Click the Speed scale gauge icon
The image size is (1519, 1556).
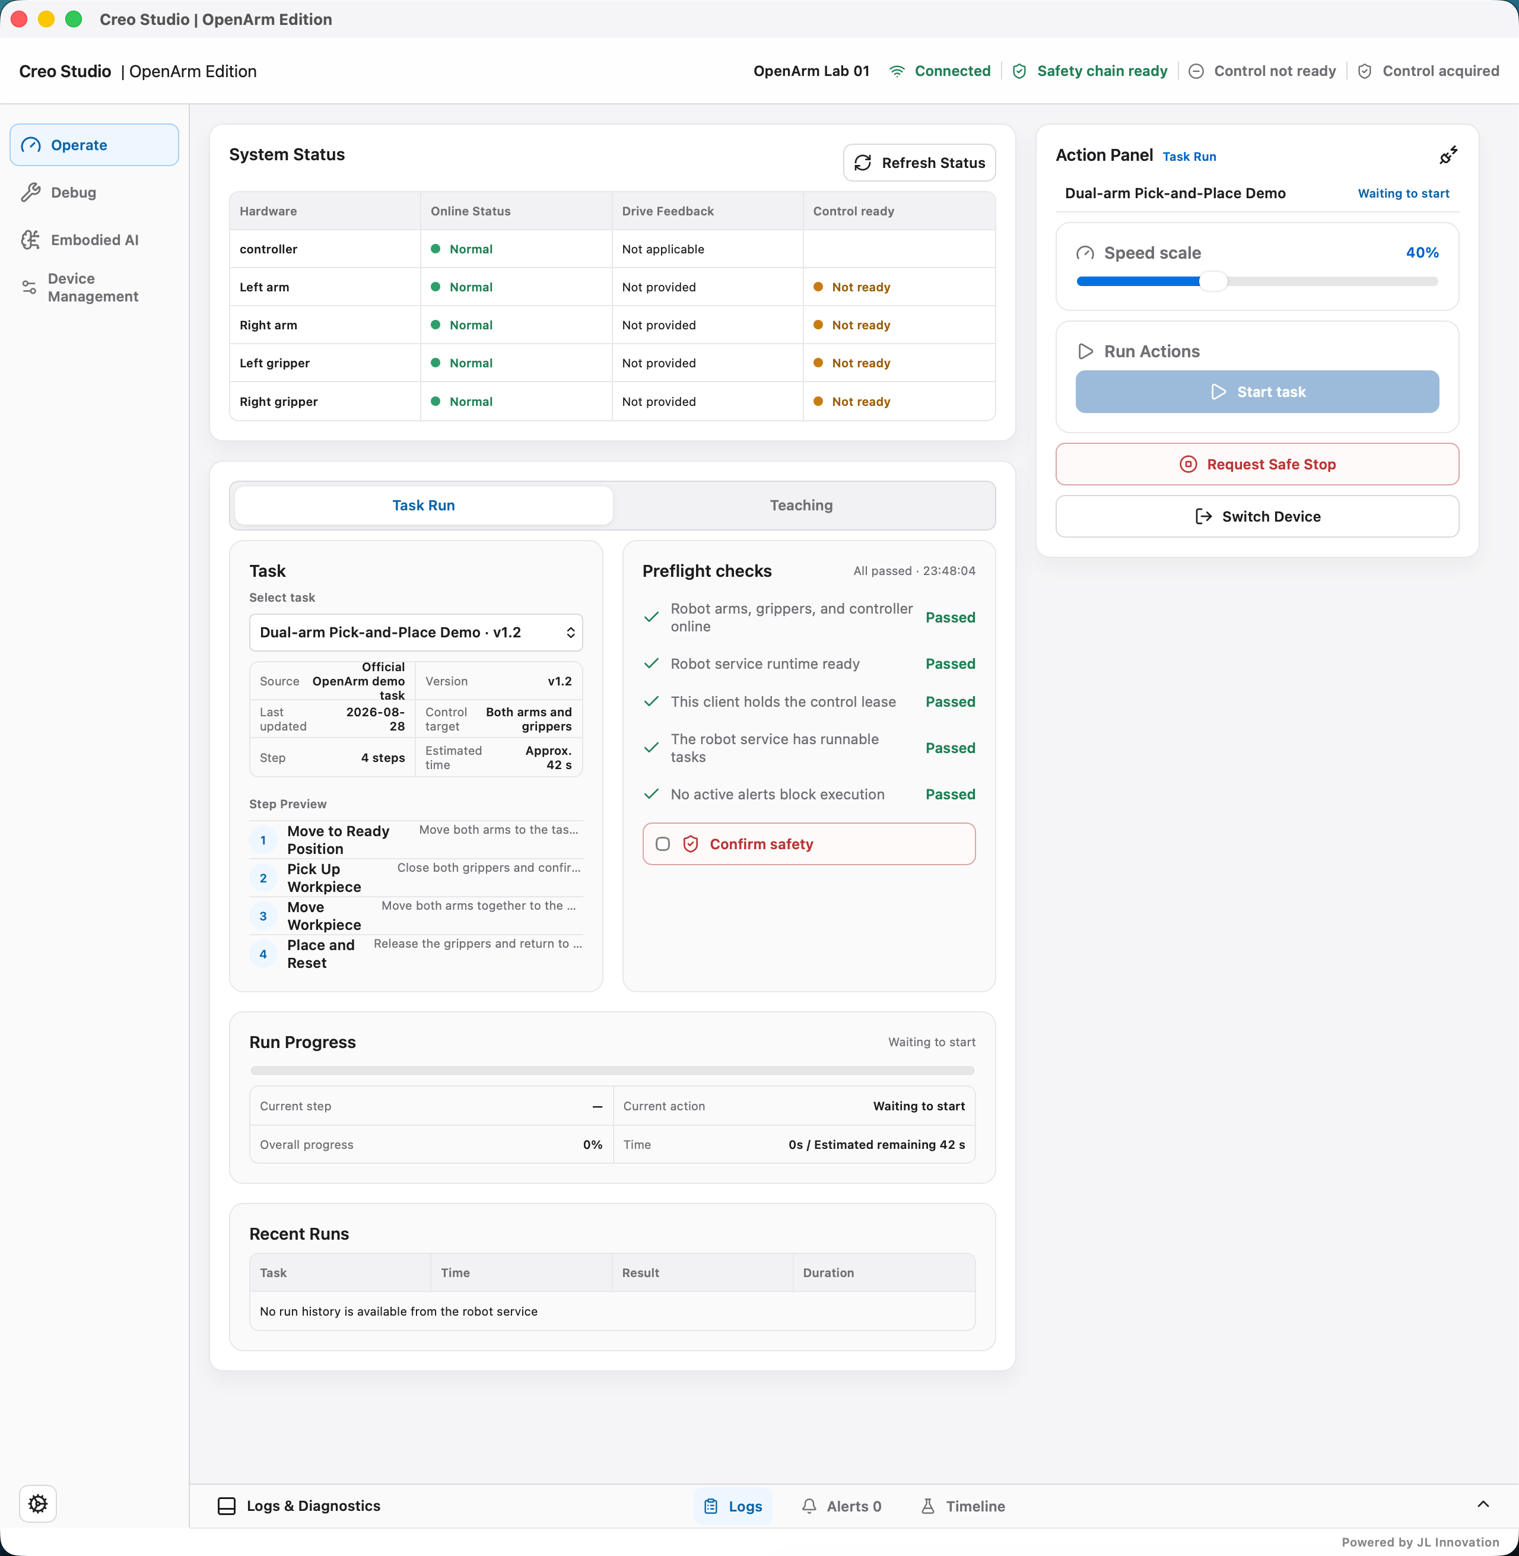[x=1085, y=253]
